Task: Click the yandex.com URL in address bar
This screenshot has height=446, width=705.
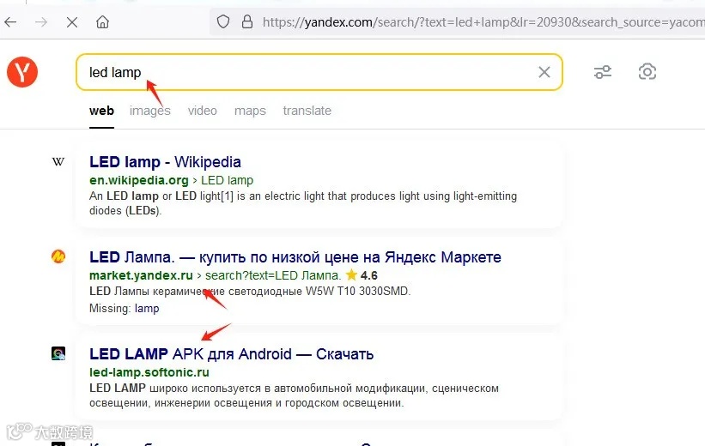Action: tap(483, 22)
